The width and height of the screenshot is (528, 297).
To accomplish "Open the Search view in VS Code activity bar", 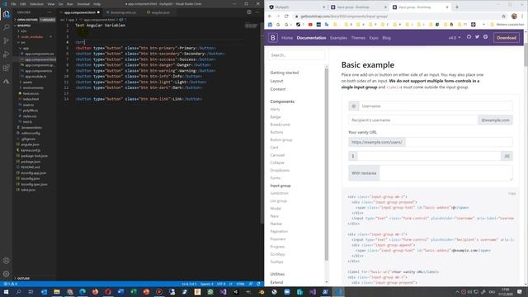I will click(x=6, y=27).
